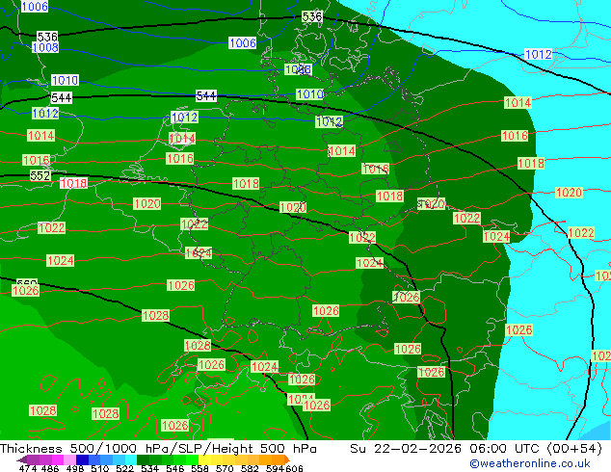Click the 'Su 22-02-2026 06:00 UTC (00+54)' timestamp
The image size is (611, 472).
coord(476,449)
